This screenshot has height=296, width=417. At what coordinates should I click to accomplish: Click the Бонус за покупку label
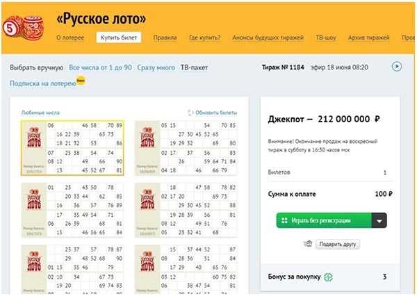294,277
